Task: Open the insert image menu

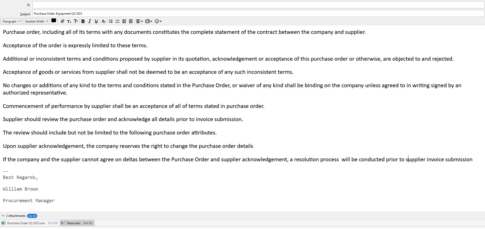Action: coord(149,21)
